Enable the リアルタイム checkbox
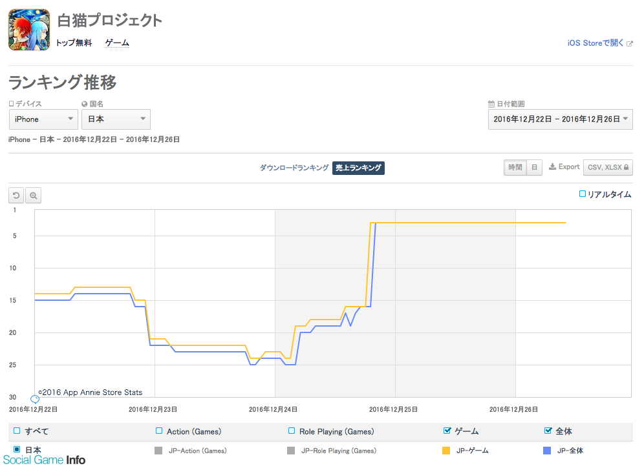 pyautogui.click(x=583, y=194)
